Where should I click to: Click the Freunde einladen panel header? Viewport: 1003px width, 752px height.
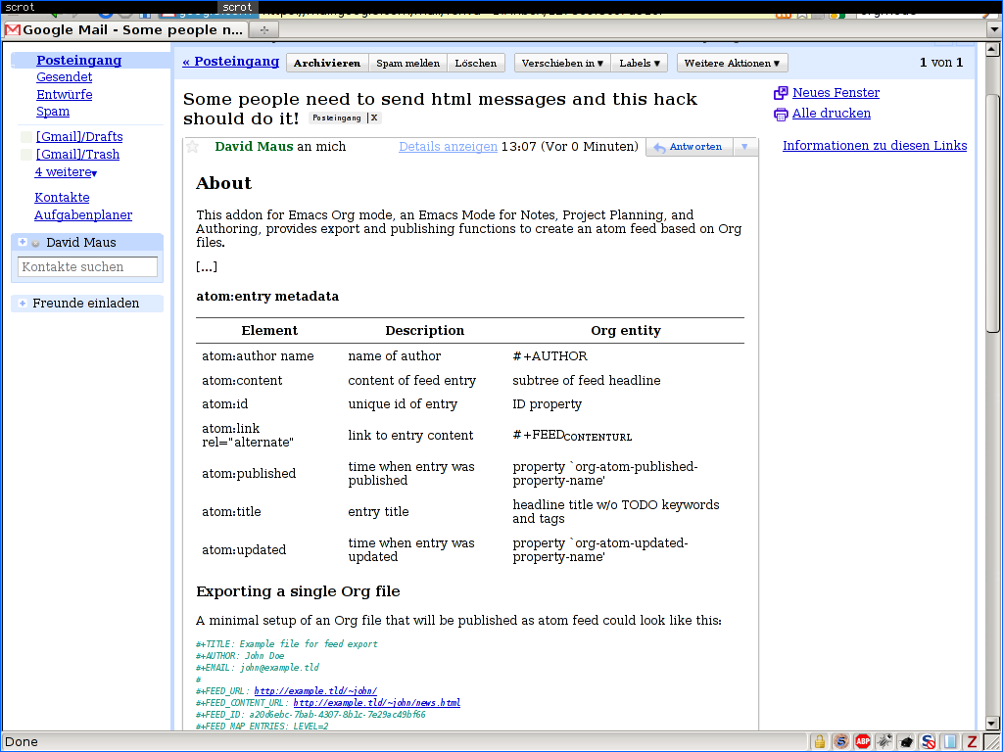pos(87,304)
